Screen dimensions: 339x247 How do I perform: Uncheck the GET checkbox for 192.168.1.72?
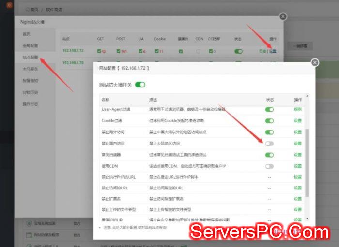(99, 51)
